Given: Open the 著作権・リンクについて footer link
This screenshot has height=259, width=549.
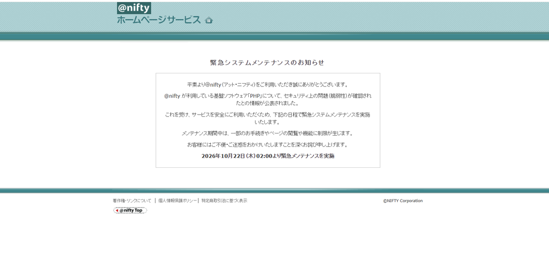Looking at the screenshot, I should point(132,201).
